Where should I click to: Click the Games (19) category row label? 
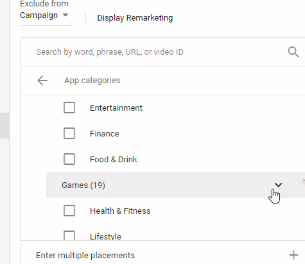coord(83,185)
